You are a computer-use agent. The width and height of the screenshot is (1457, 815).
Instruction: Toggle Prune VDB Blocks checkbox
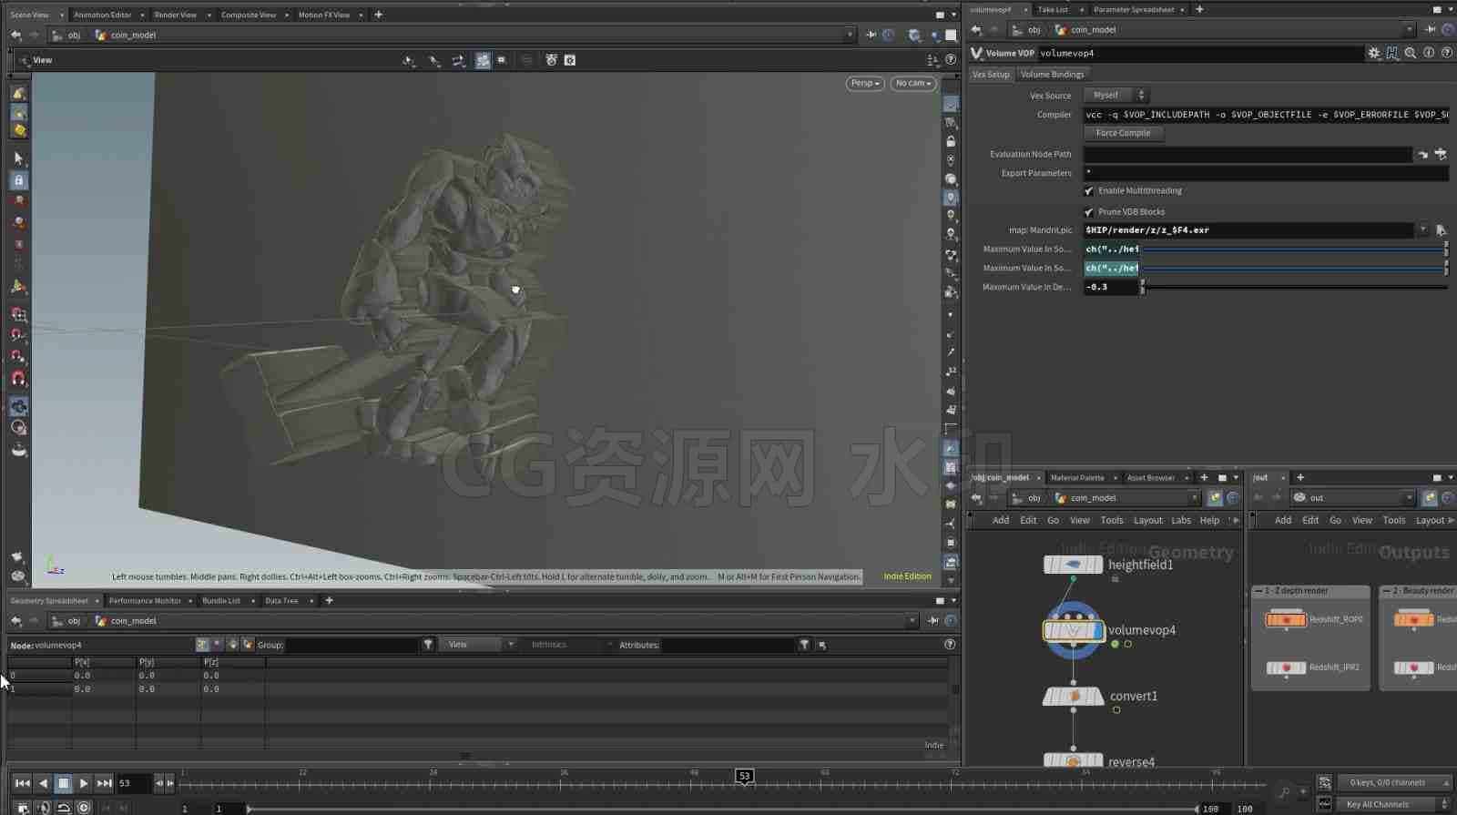click(1089, 212)
